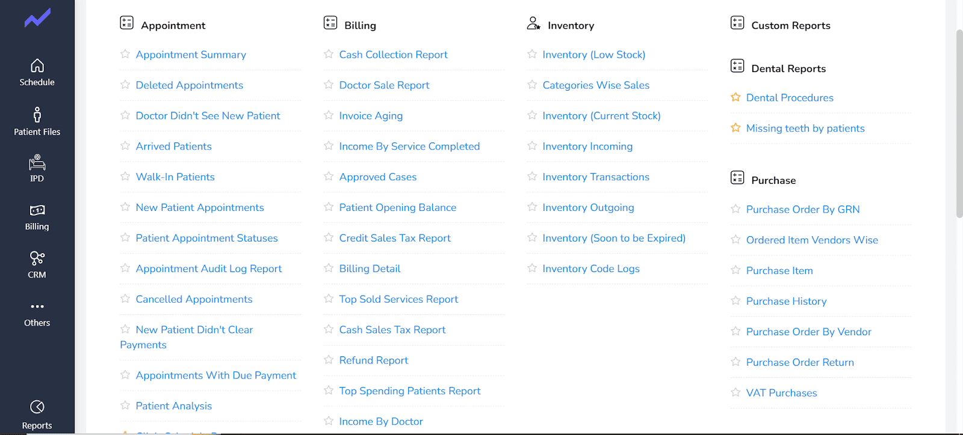Open the Deleted Appointments report
Image resolution: width=963 pixels, height=435 pixels.
click(189, 85)
